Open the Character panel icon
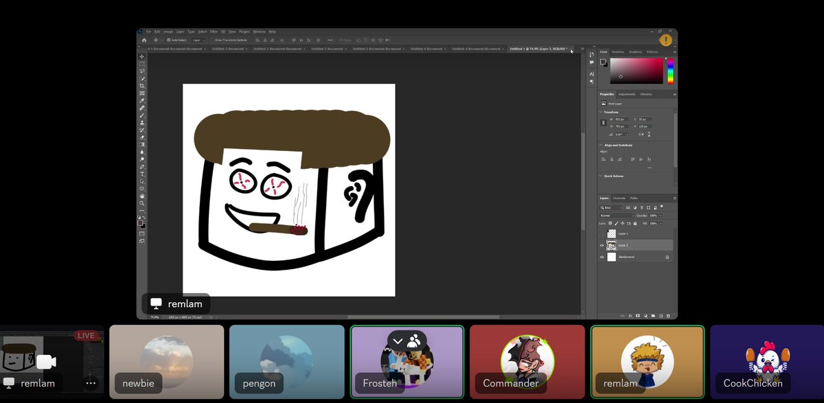824x403 pixels. (592, 74)
